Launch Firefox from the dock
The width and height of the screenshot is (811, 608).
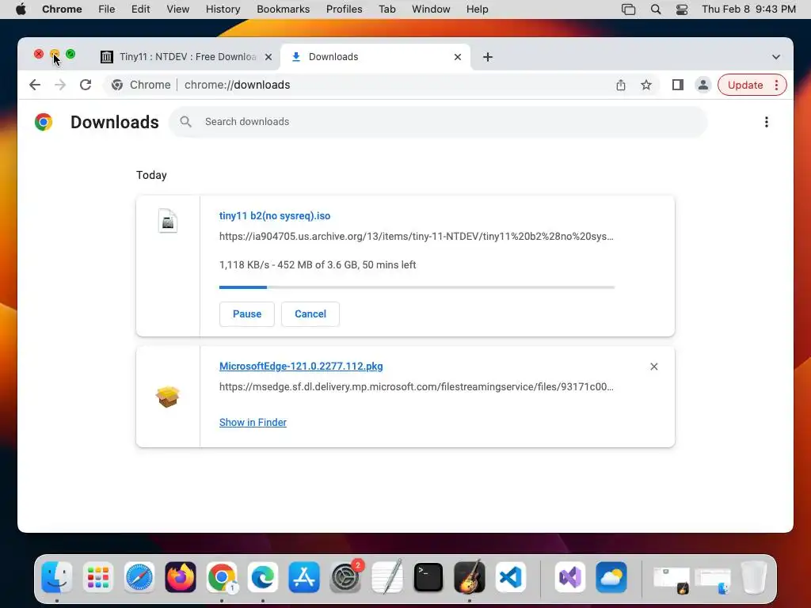click(181, 577)
